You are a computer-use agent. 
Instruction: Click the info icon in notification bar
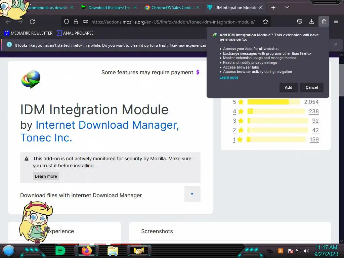coord(9,44)
